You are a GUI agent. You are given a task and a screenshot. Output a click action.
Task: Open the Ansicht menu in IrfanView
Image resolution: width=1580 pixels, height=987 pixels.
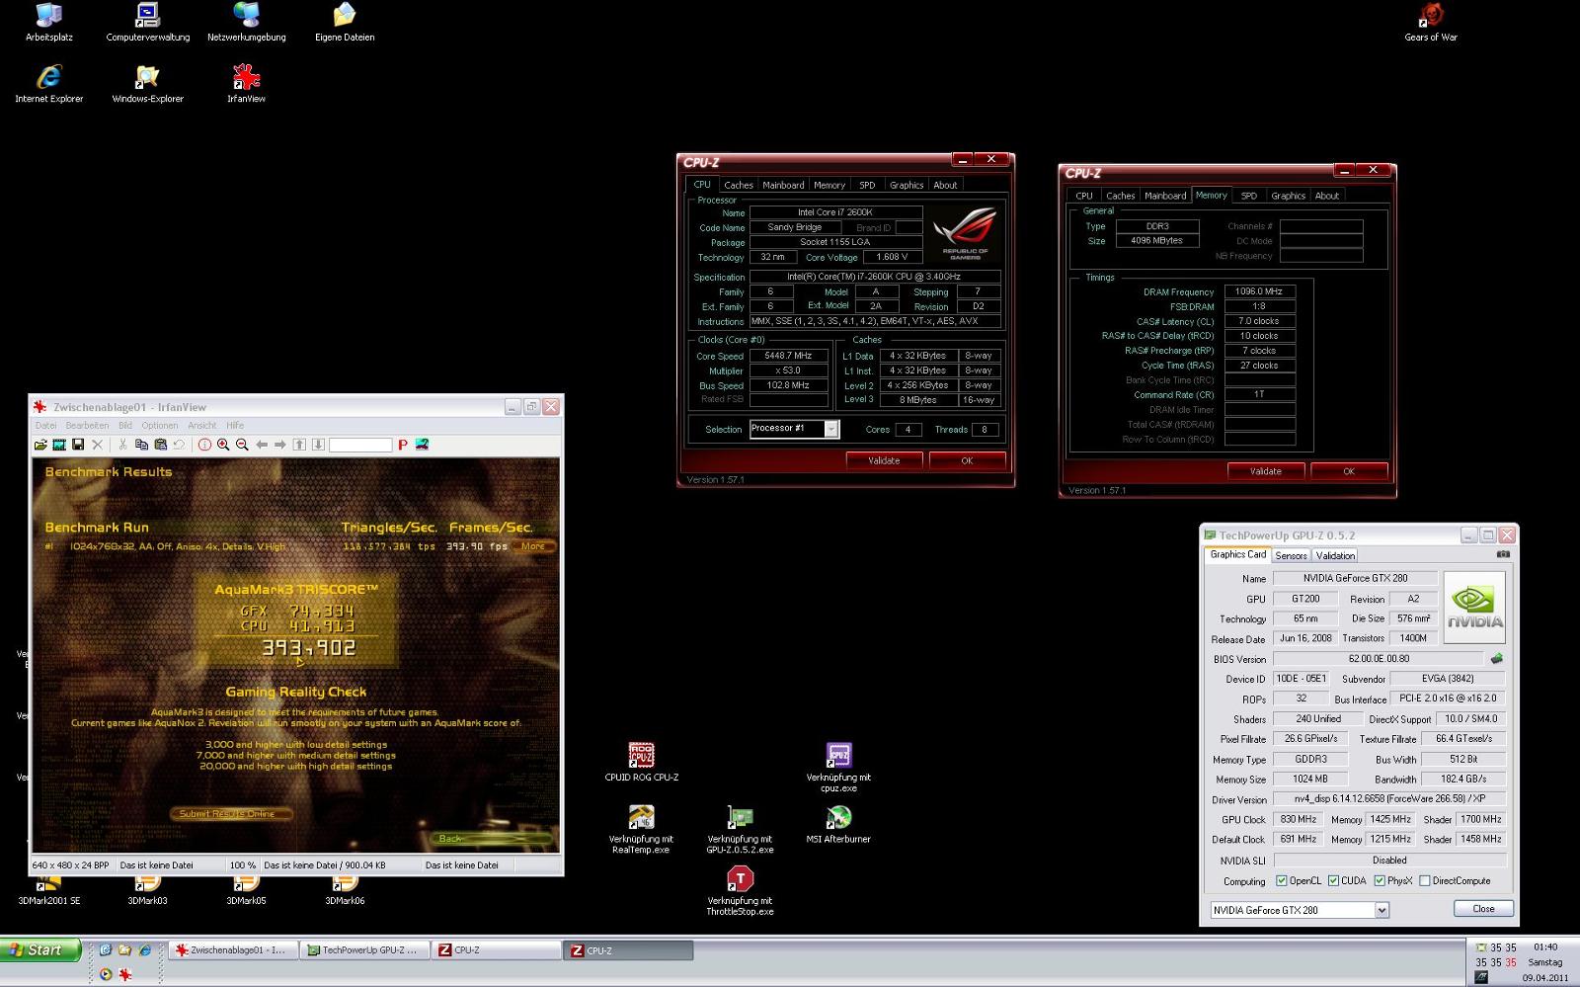tap(201, 426)
